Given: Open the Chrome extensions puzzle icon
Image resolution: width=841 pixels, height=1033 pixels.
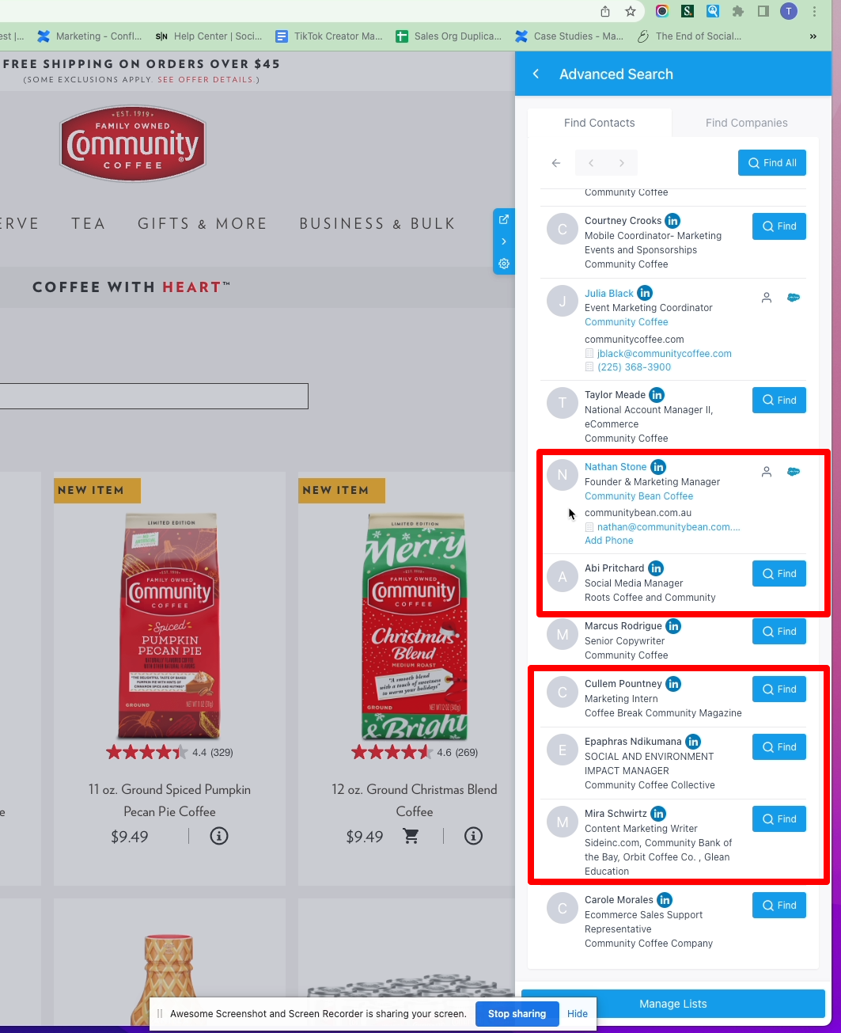Looking at the screenshot, I should [738, 11].
